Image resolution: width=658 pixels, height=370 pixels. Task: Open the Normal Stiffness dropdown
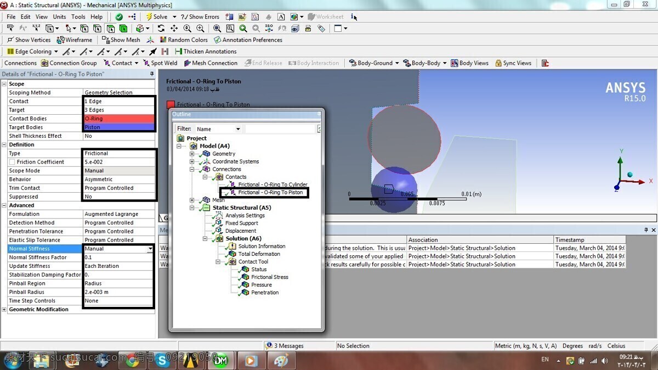(x=150, y=249)
